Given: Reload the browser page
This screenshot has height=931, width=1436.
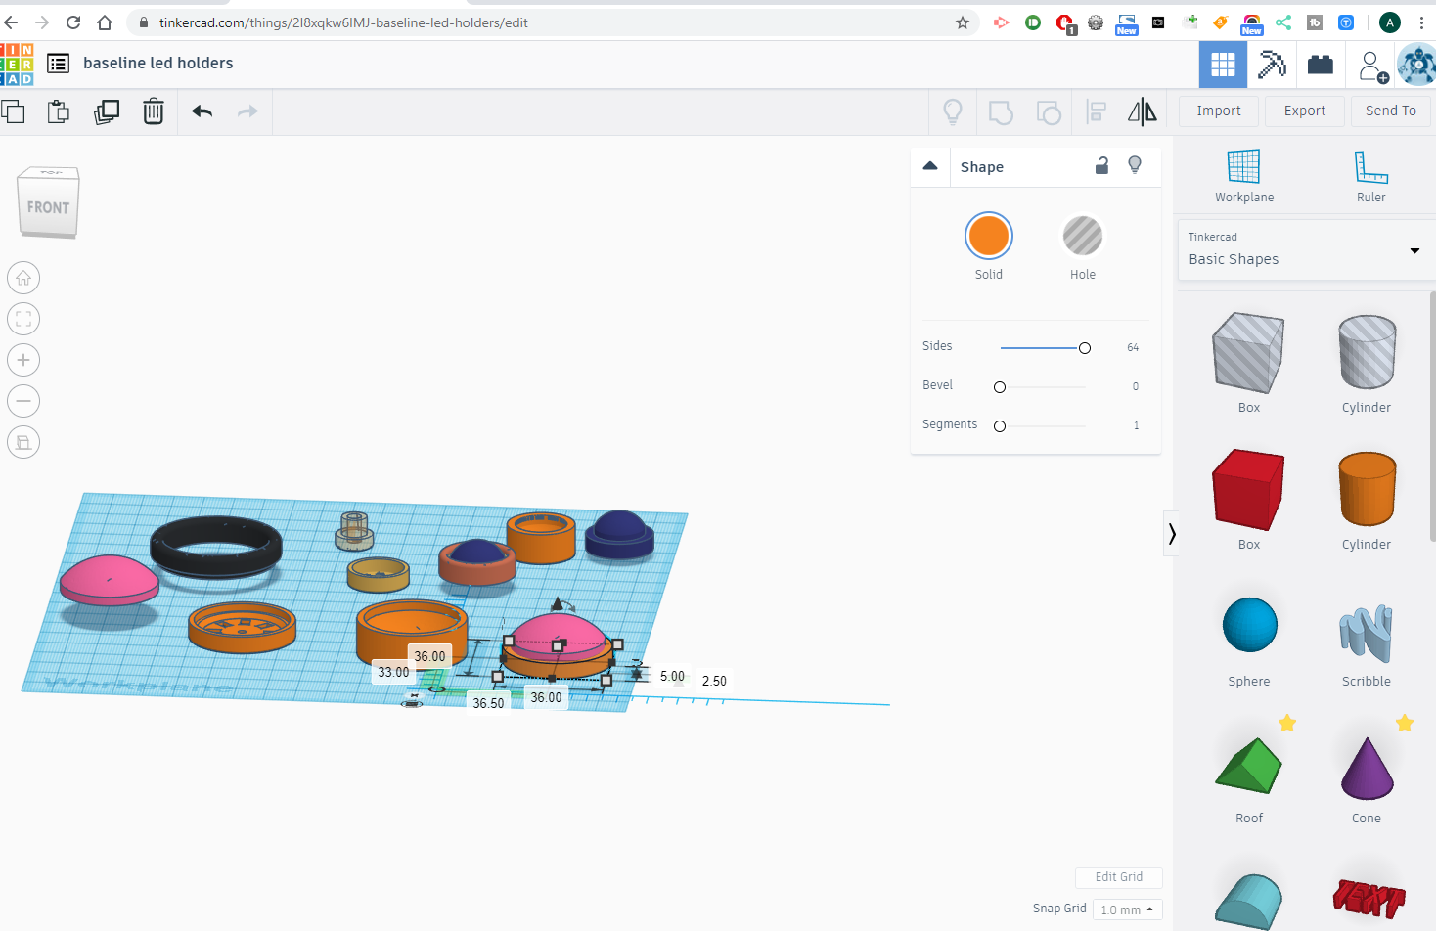Looking at the screenshot, I should tap(73, 22).
